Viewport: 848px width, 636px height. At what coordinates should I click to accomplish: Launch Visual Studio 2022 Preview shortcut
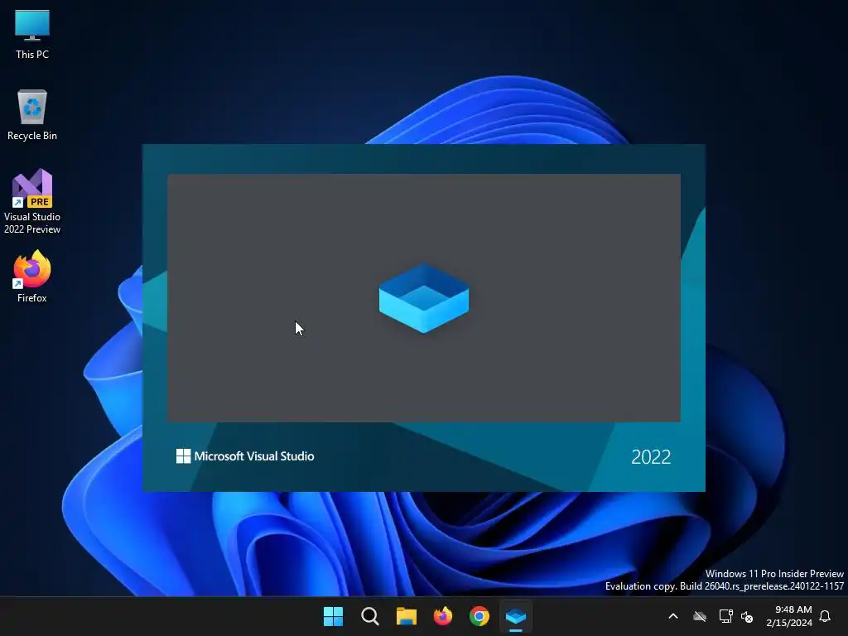pos(32,201)
